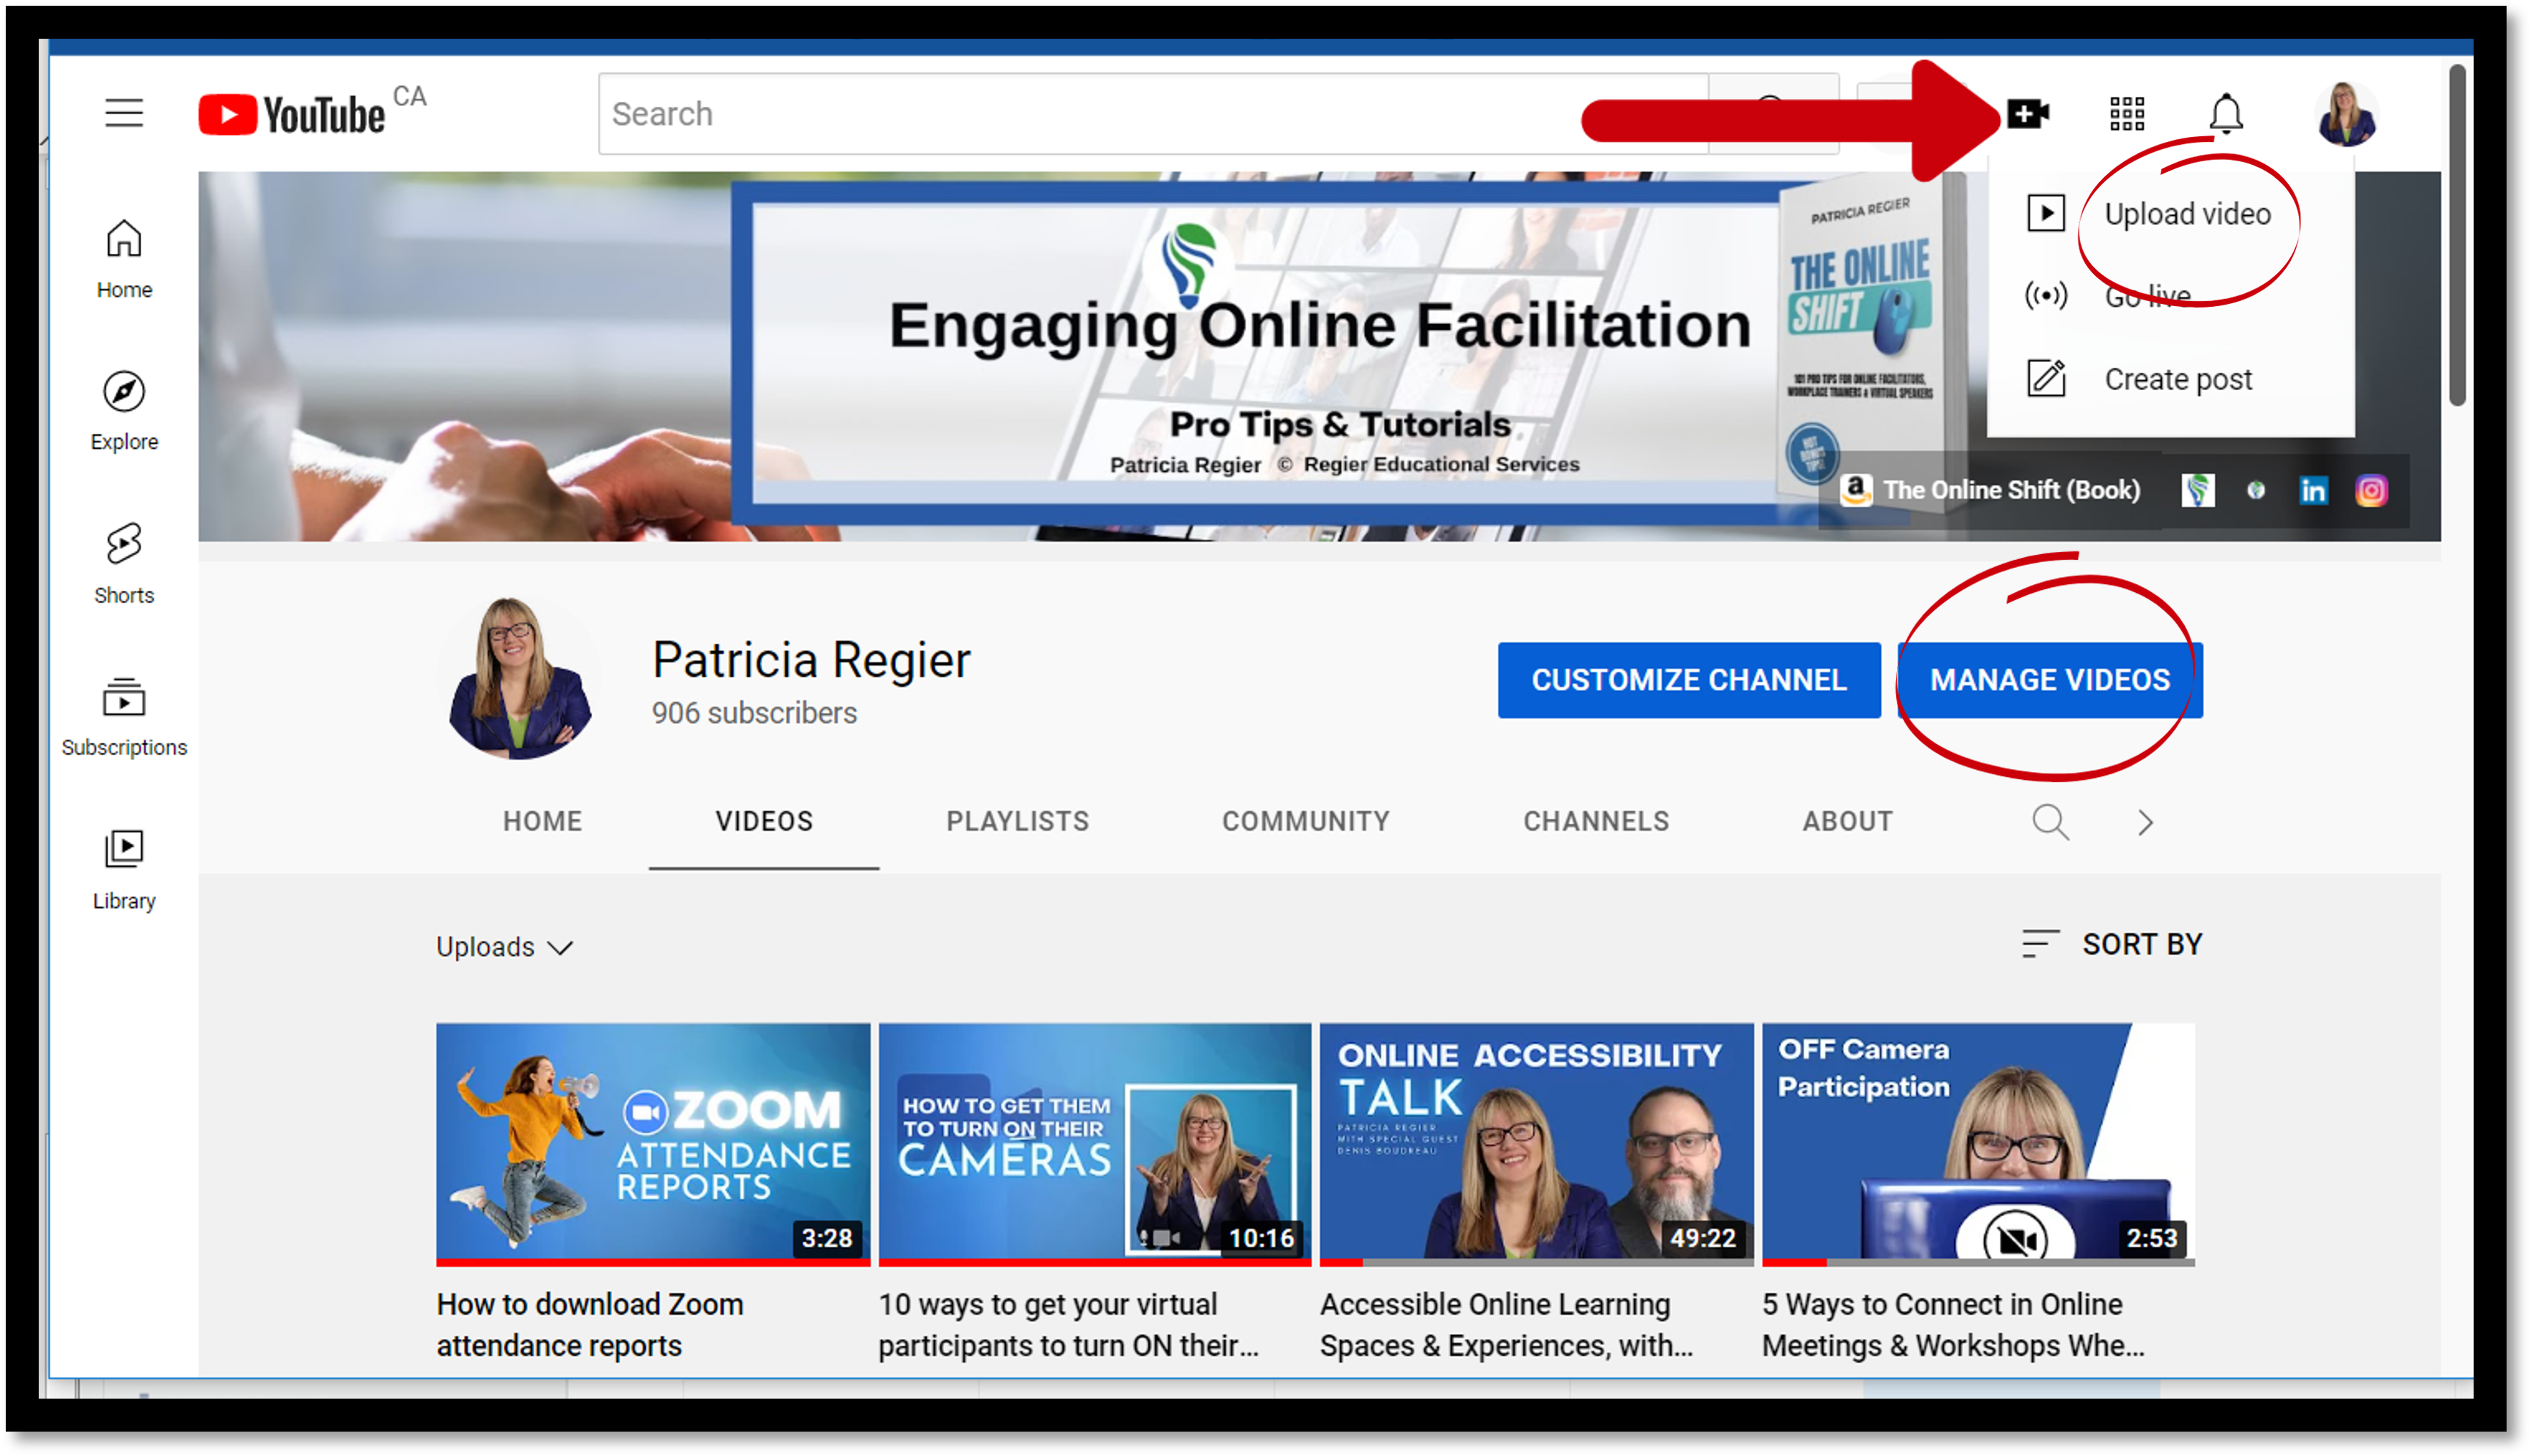Click the Engaging Online Facilitation channel banner
The height and width of the screenshot is (1456, 2531).
tap(1318, 356)
